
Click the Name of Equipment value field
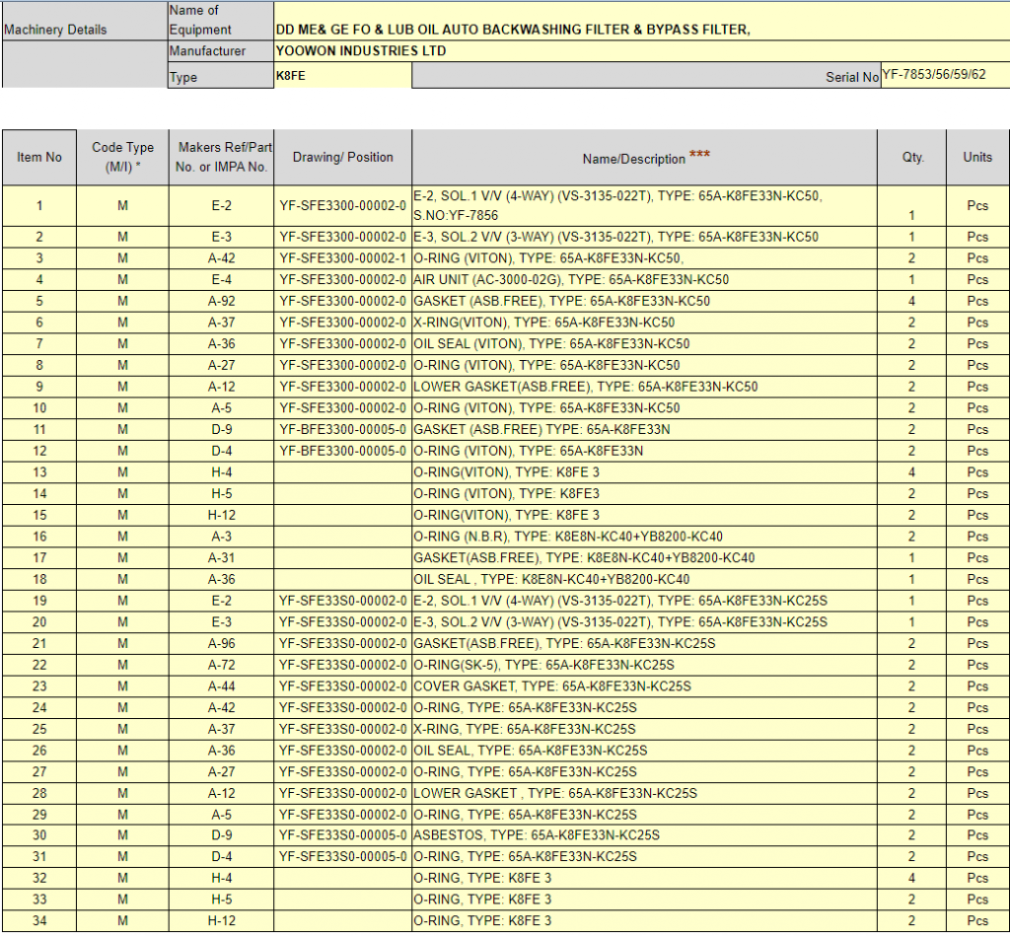[641, 30]
